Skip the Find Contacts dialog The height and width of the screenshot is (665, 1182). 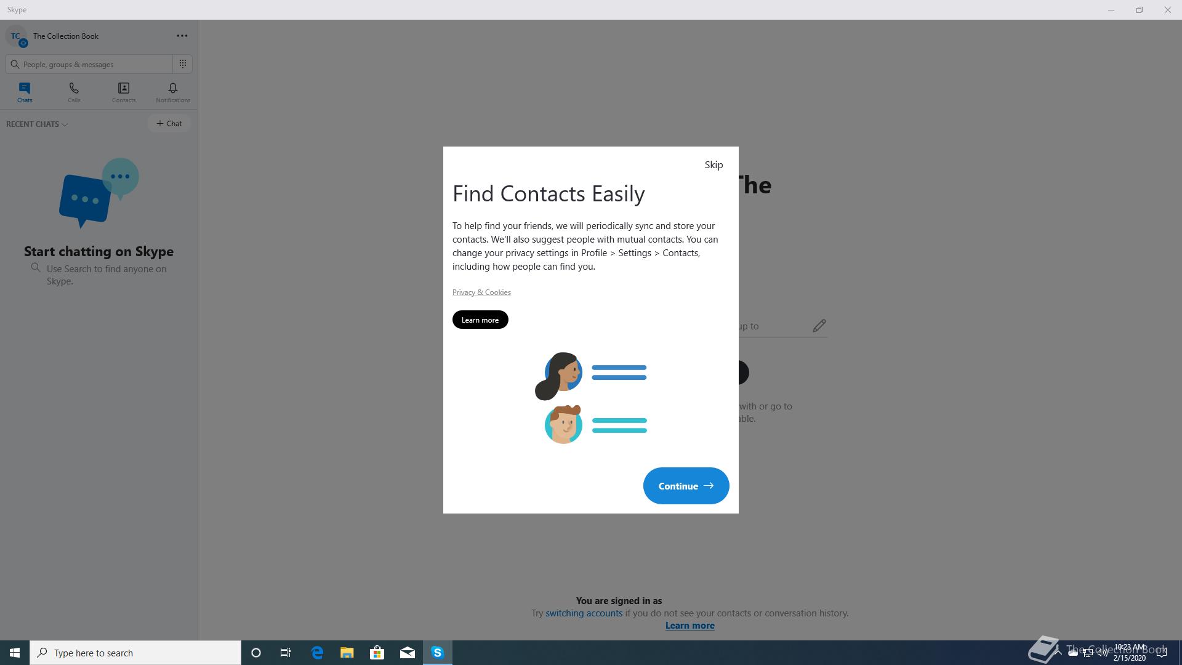714,164
